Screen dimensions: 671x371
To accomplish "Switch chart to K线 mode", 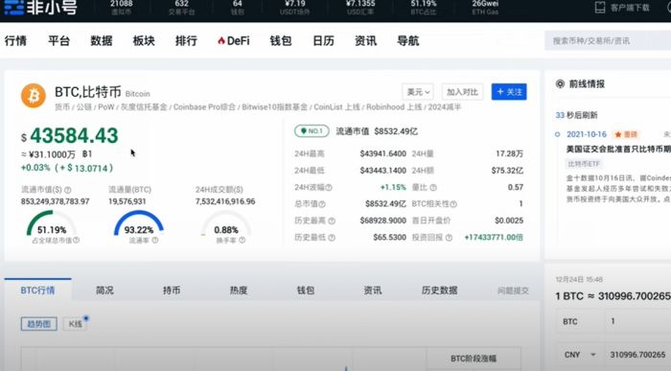I will (76, 324).
